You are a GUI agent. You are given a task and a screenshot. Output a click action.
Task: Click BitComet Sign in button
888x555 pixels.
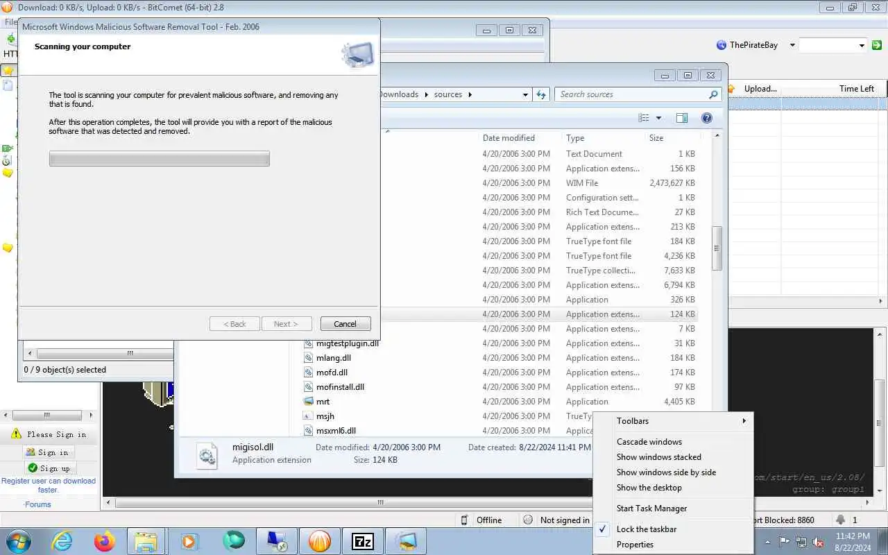point(49,452)
